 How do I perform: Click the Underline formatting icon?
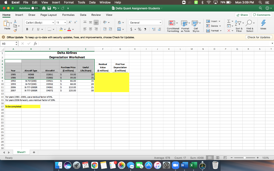37,29
